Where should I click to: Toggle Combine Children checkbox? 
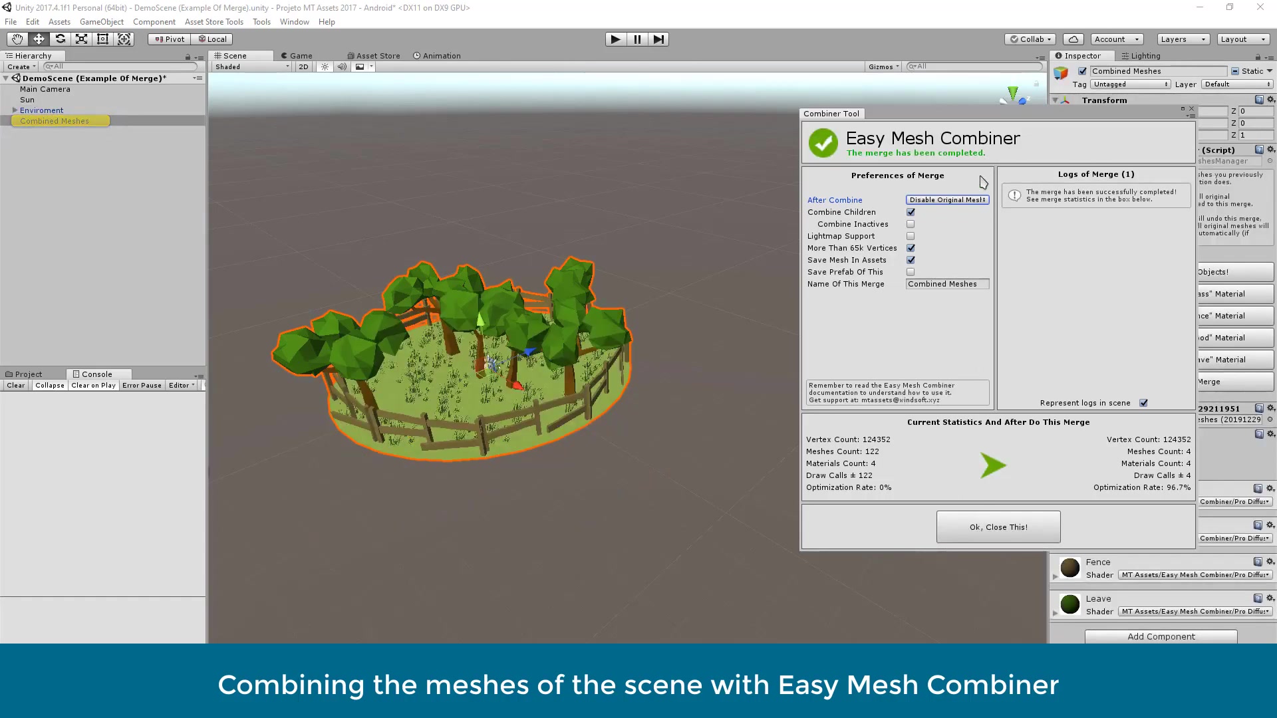pyautogui.click(x=911, y=212)
